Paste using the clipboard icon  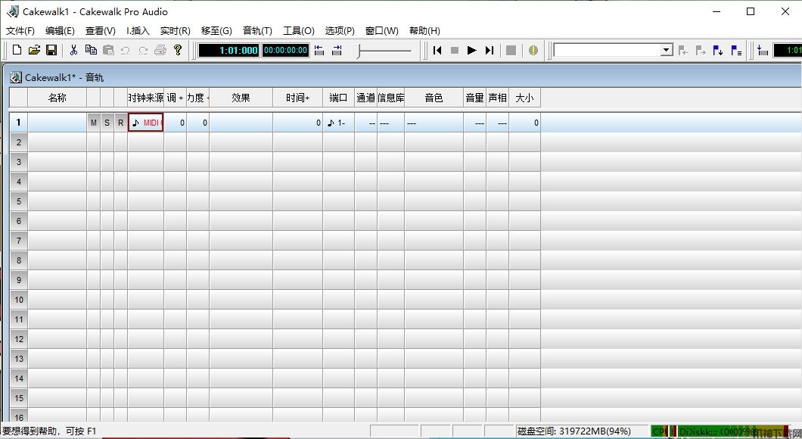click(108, 50)
